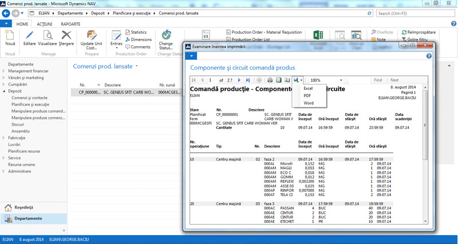Select Comenzi și contacte in navigation

[30, 98]
